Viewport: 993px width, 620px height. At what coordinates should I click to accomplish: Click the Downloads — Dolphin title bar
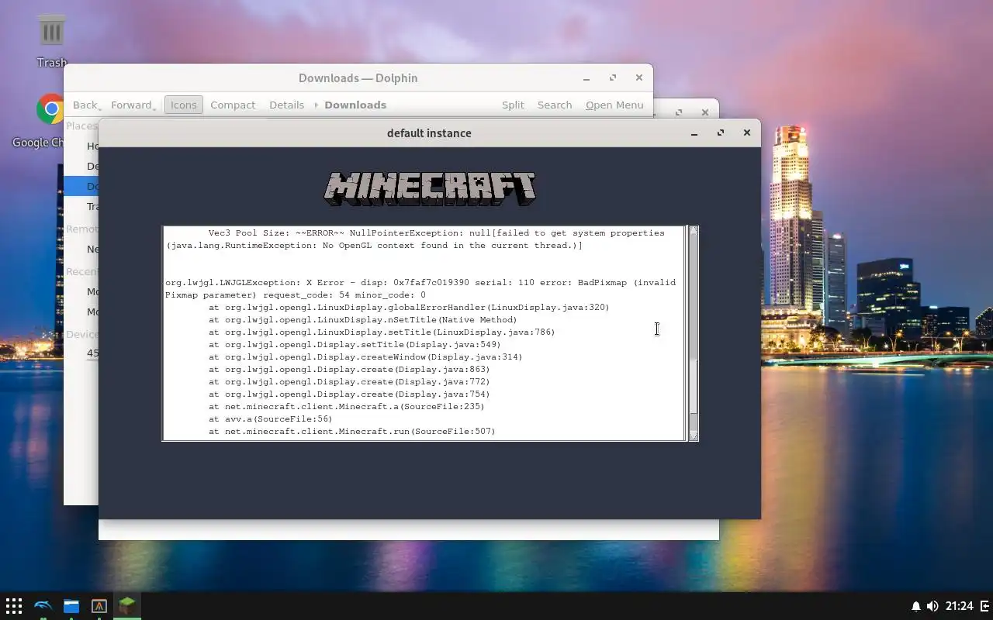(358, 78)
